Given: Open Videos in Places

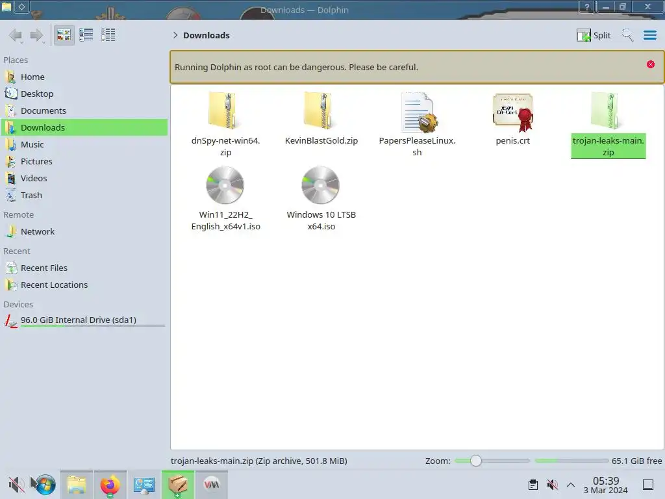Looking at the screenshot, I should 84,179.
